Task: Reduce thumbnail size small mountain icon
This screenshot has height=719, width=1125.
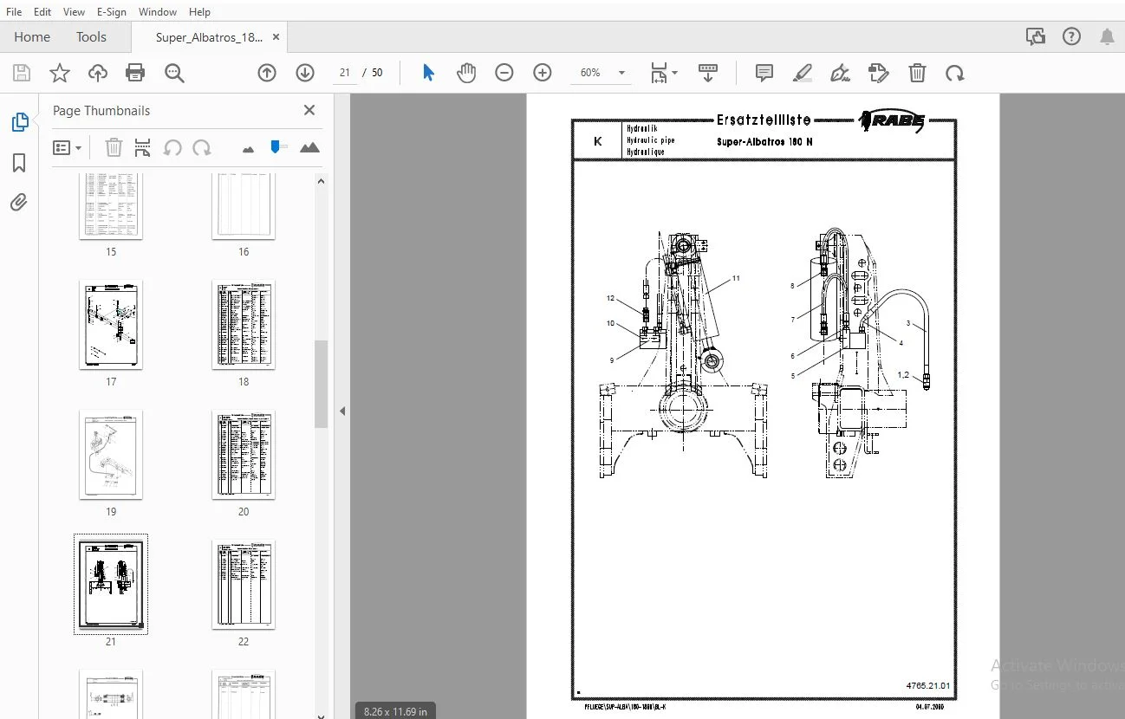Action: [249, 149]
